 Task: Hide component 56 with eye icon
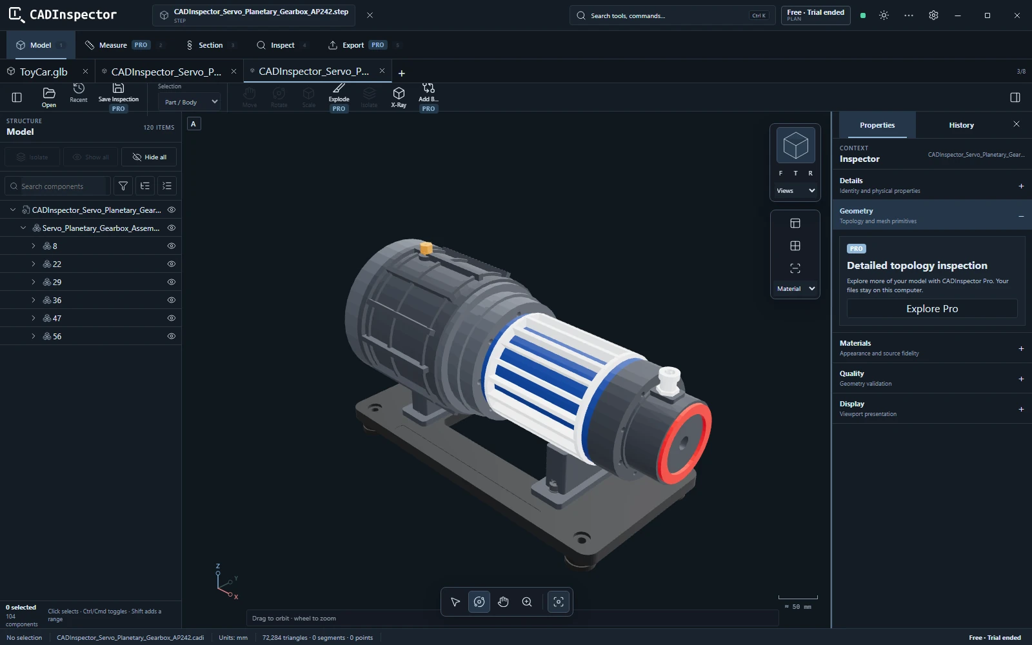coord(172,336)
